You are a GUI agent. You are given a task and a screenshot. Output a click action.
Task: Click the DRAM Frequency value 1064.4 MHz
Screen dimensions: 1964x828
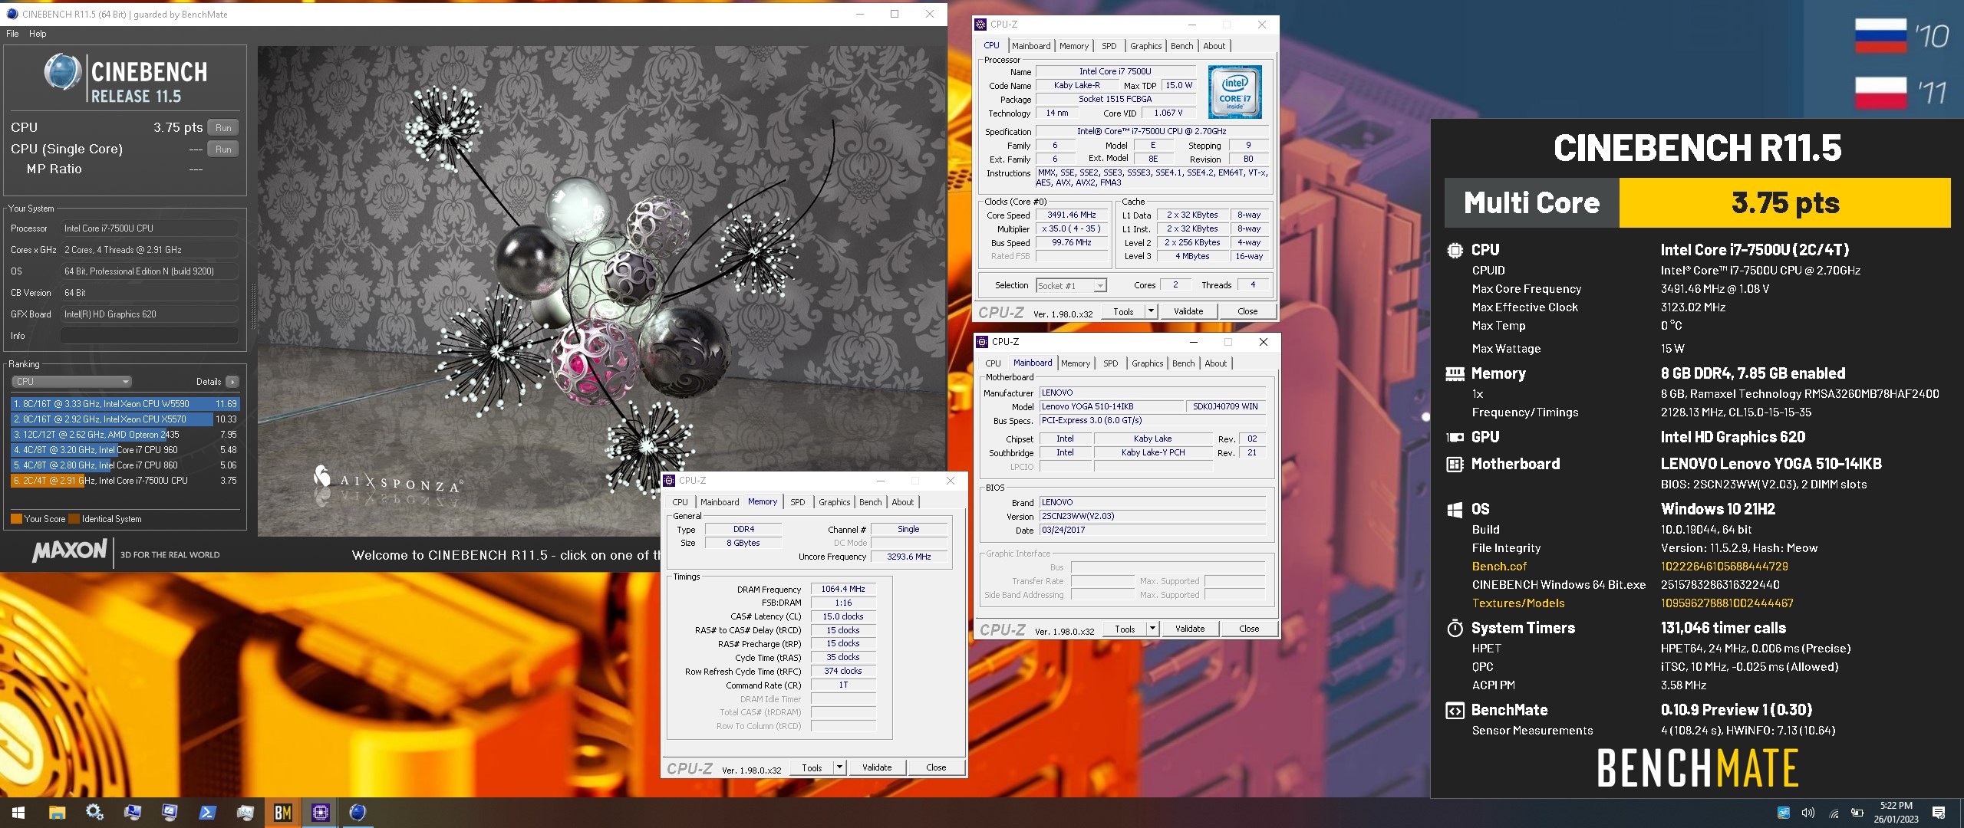[x=842, y=590]
